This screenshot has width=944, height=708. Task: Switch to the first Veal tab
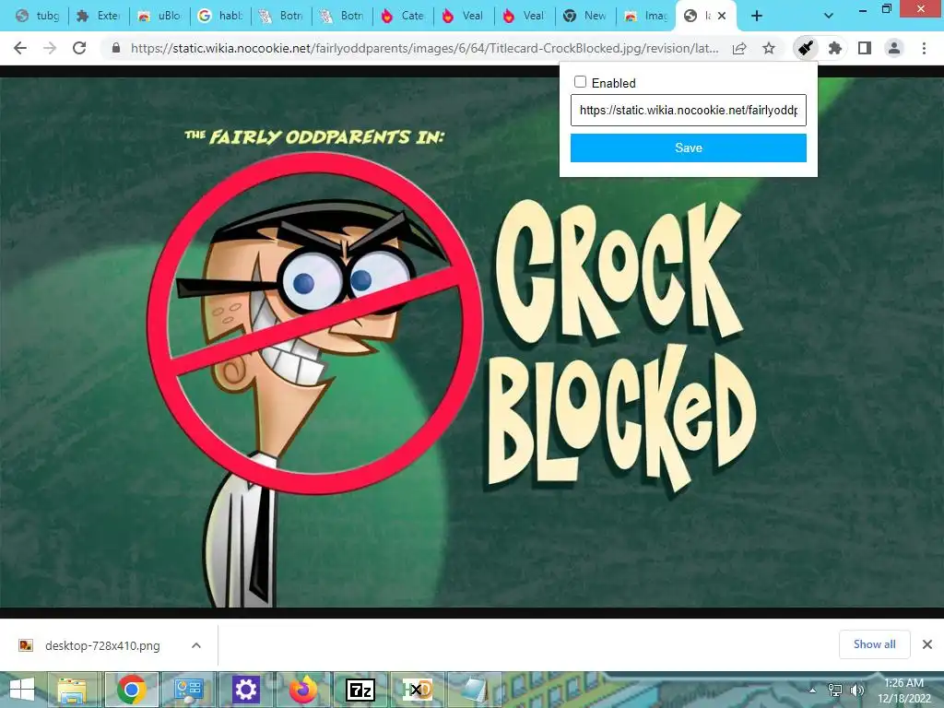(463, 17)
